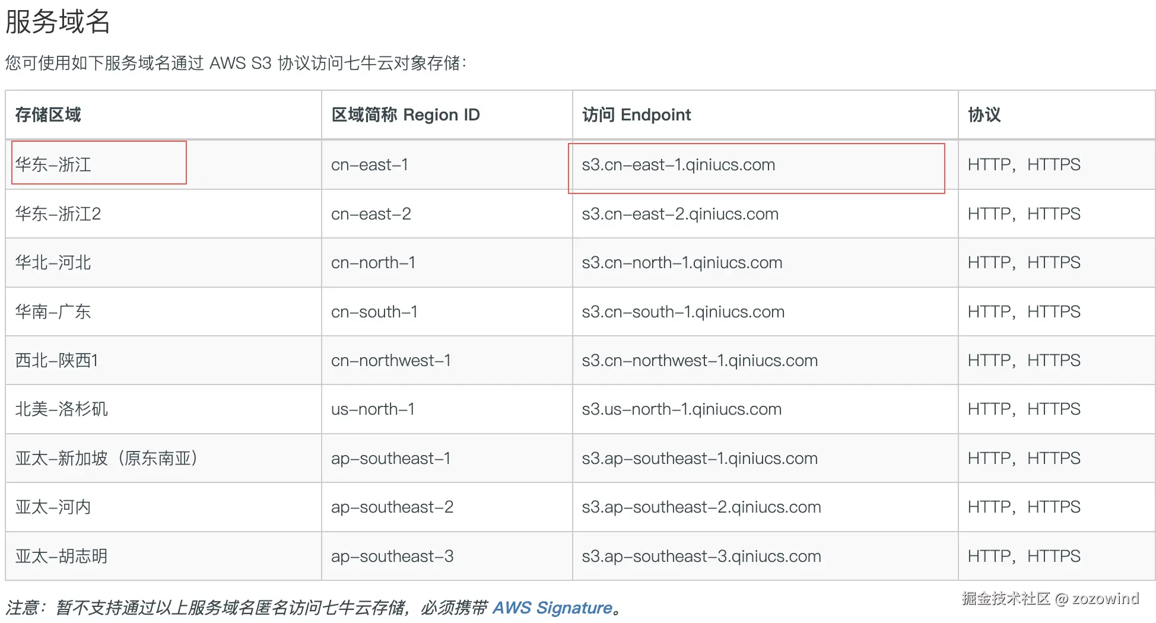Select the cn-east-1 region ID

click(x=370, y=164)
